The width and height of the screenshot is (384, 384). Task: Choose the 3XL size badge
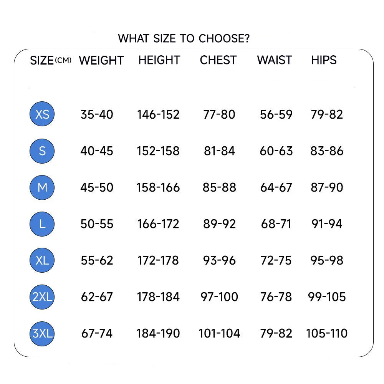pyautogui.click(x=42, y=333)
